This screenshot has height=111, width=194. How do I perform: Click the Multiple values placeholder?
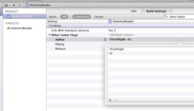coord(121,35)
